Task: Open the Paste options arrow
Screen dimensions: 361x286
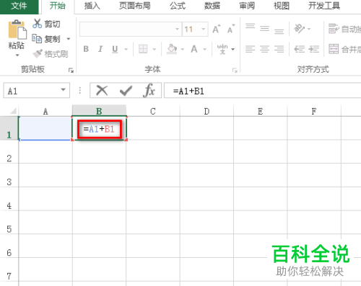Action: pos(17,55)
